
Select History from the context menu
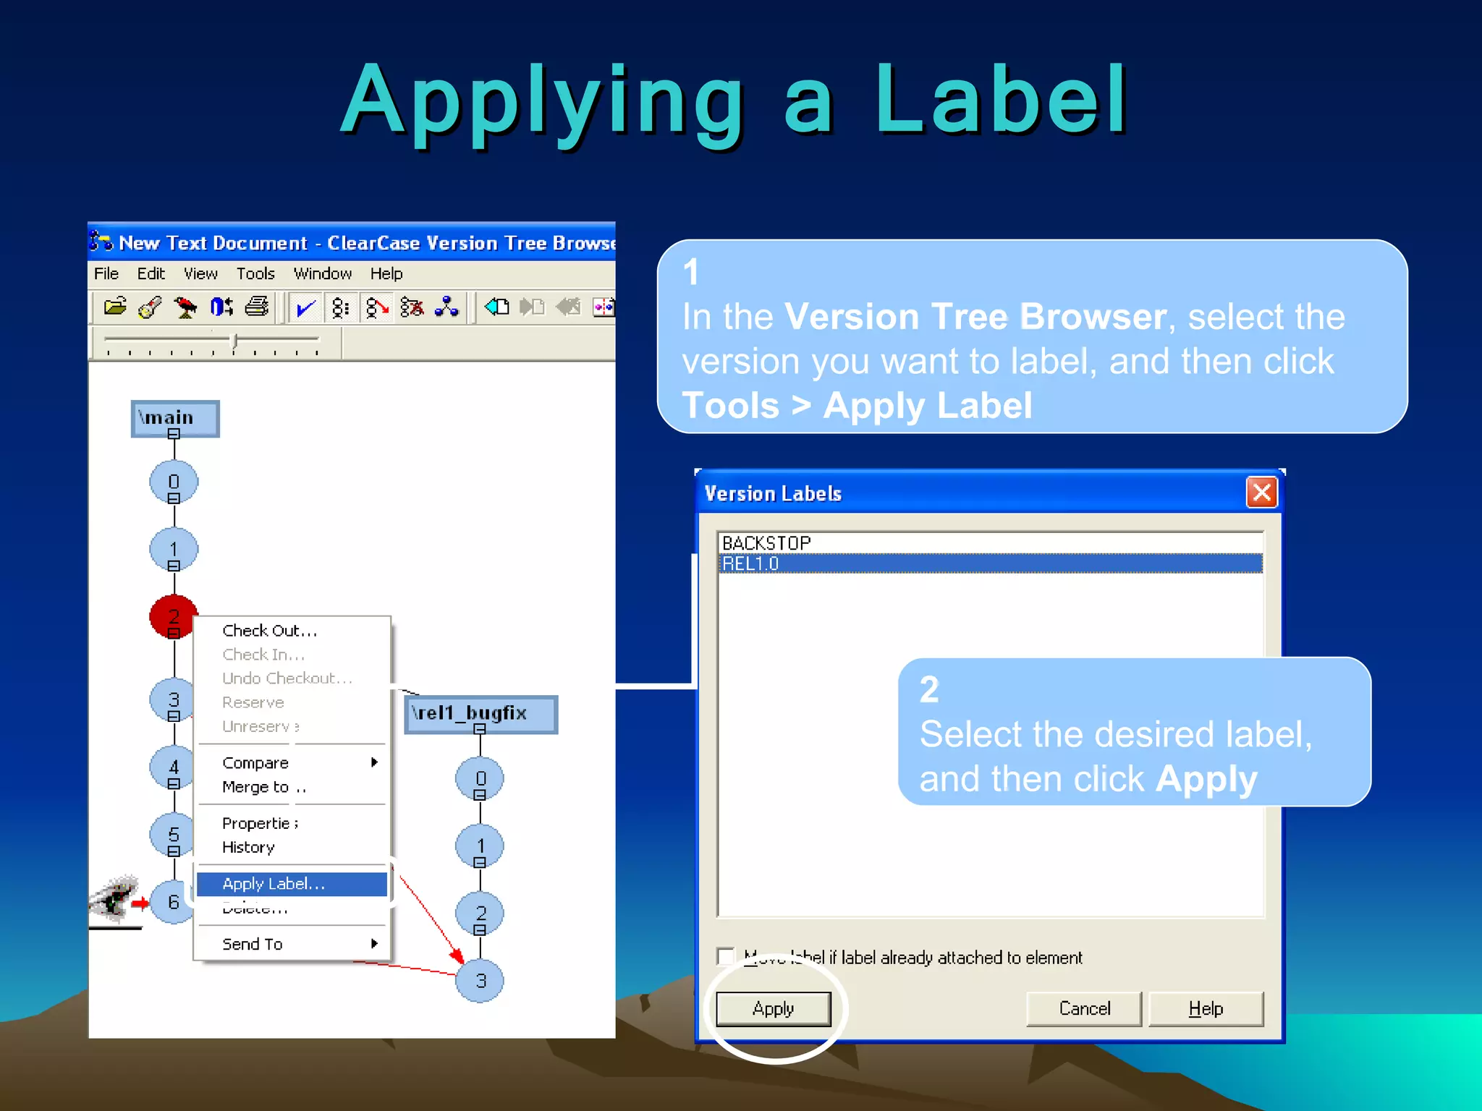coord(292,847)
